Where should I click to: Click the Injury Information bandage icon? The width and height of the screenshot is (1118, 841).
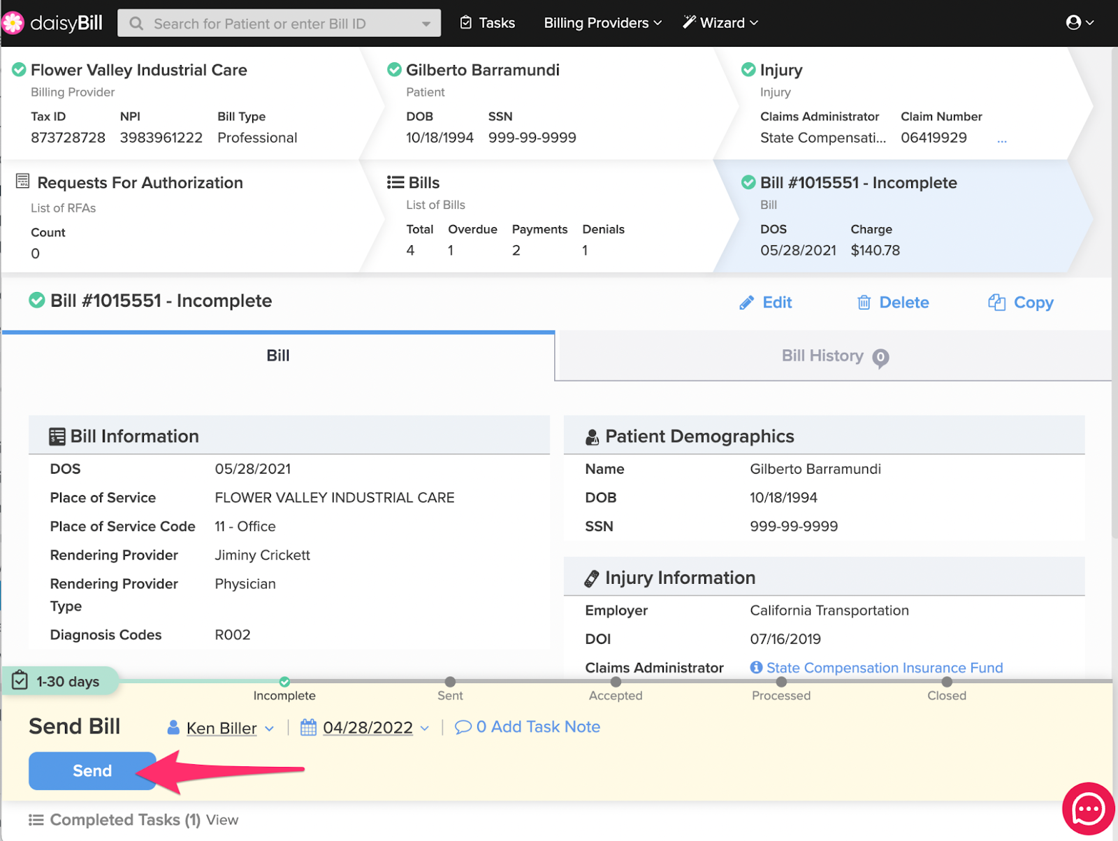click(x=592, y=578)
